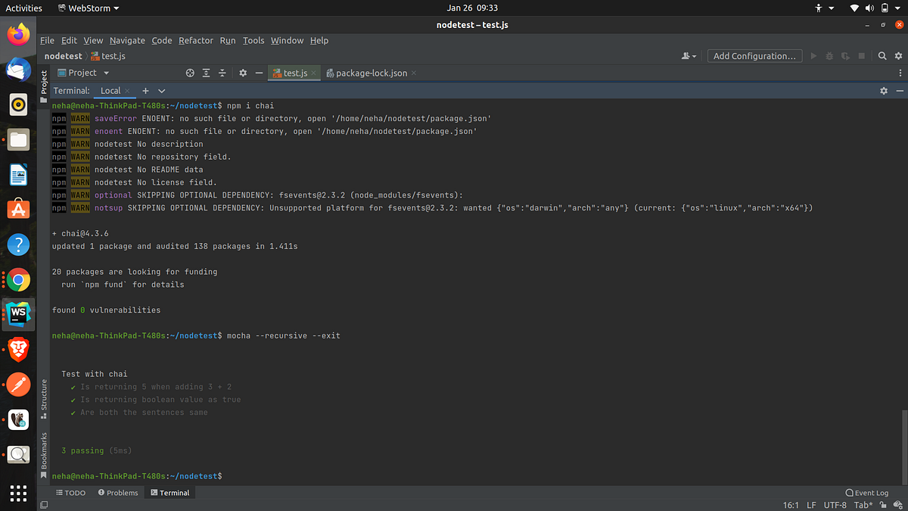
Task: Click Run with Coverage icon
Action: (844, 56)
